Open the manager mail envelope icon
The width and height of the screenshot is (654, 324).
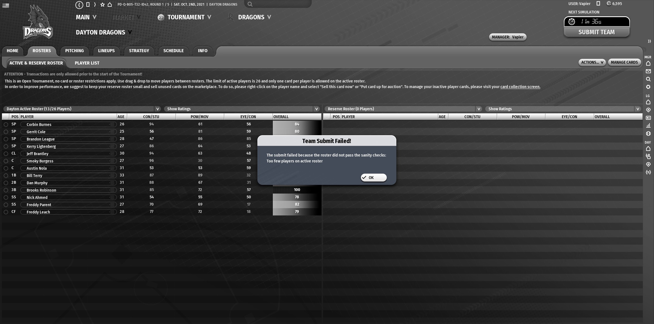pos(648,71)
